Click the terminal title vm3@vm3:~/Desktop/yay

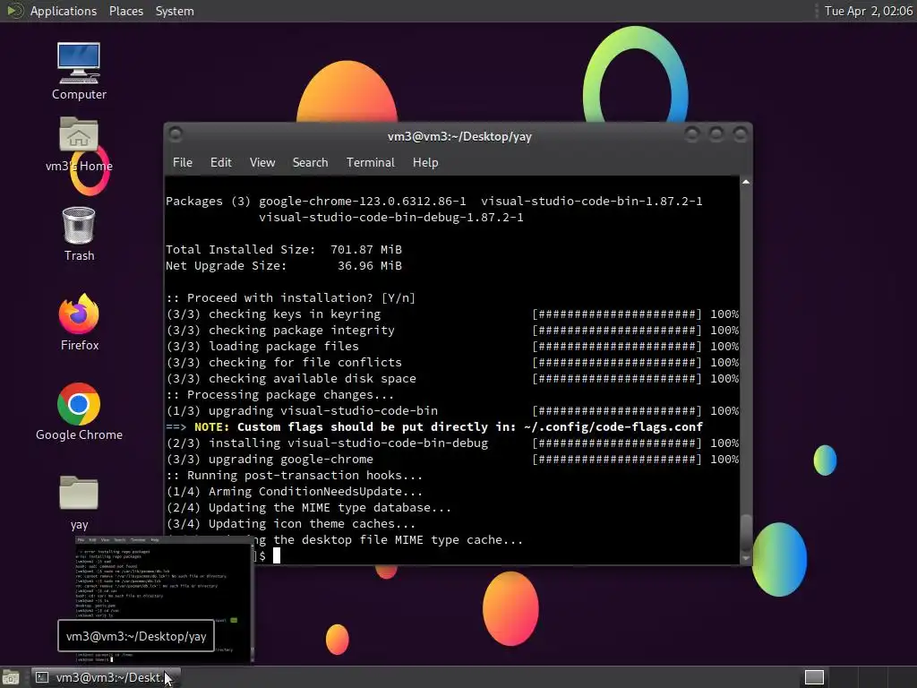(x=459, y=136)
